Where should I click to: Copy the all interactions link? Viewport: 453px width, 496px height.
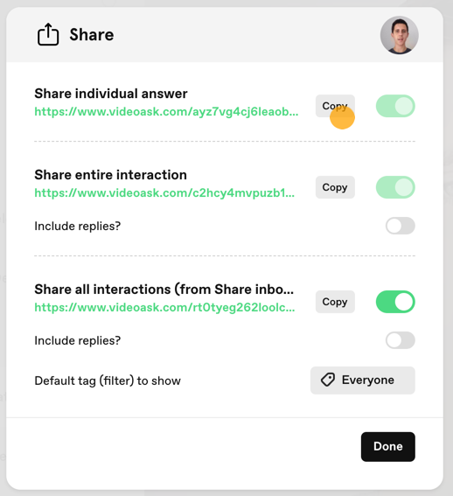(335, 302)
